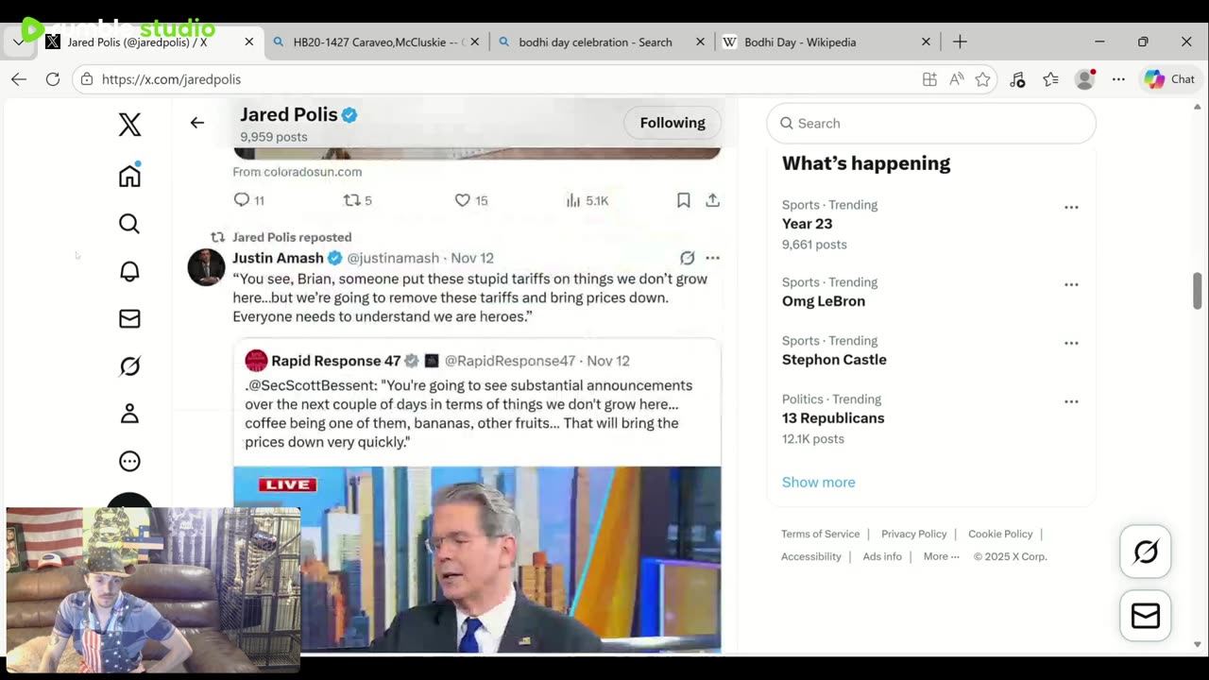
Task: Open favorites list icon
Action: tap(1050, 79)
